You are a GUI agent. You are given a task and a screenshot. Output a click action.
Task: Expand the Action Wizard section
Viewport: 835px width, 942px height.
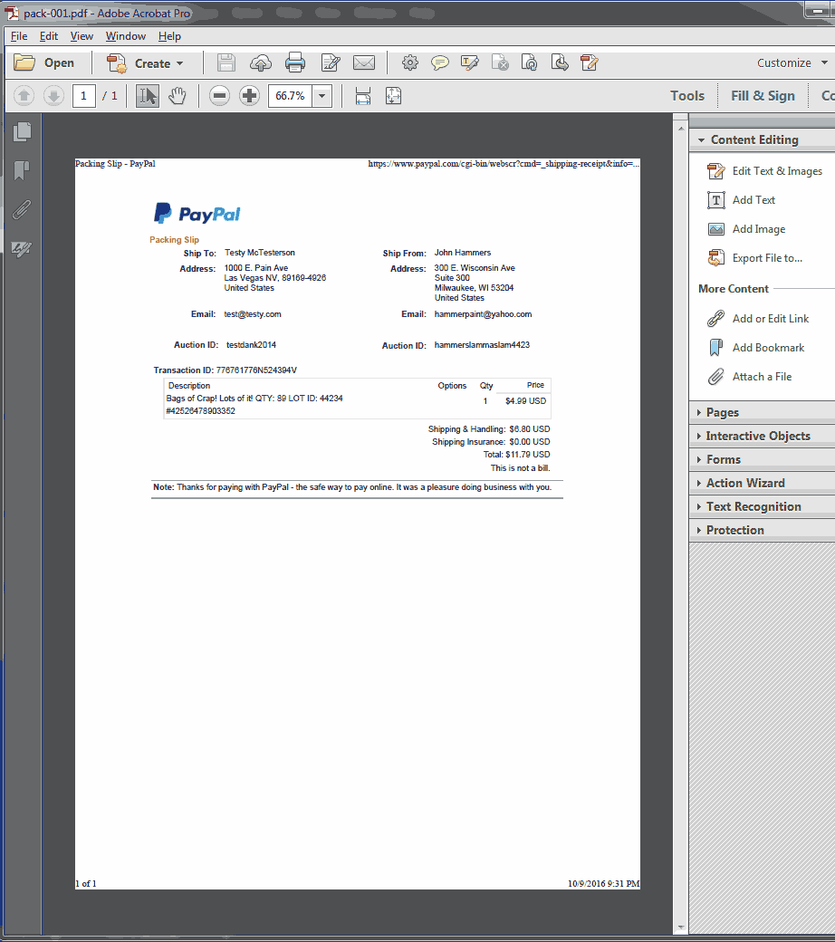(x=762, y=483)
